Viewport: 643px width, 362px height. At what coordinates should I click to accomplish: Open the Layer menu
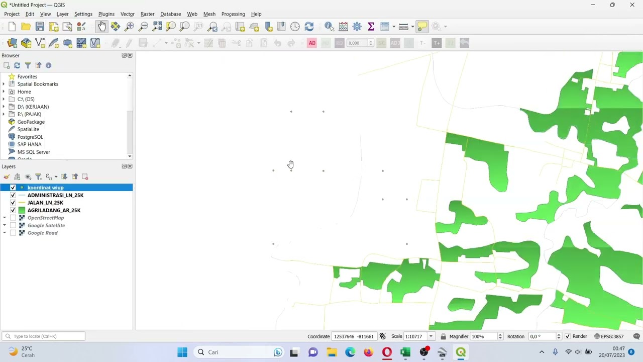(x=63, y=14)
